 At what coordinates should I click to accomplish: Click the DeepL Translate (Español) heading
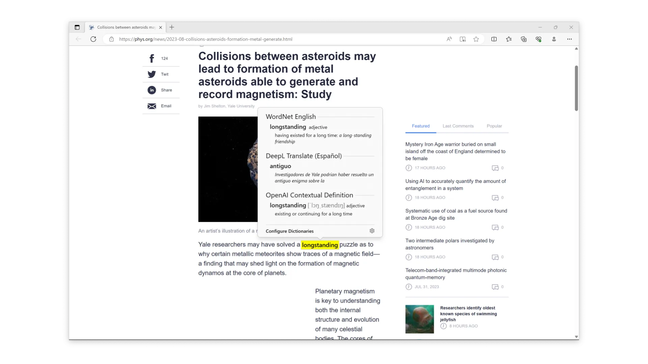[x=304, y=156]
